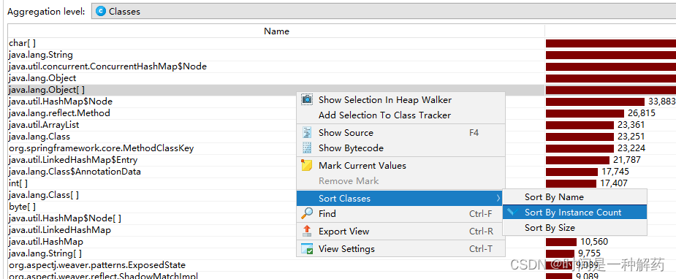This screenshot has width=676, height=279.
Task: Expand the Sort Classes submenu arrow
Action: (498, 199)
